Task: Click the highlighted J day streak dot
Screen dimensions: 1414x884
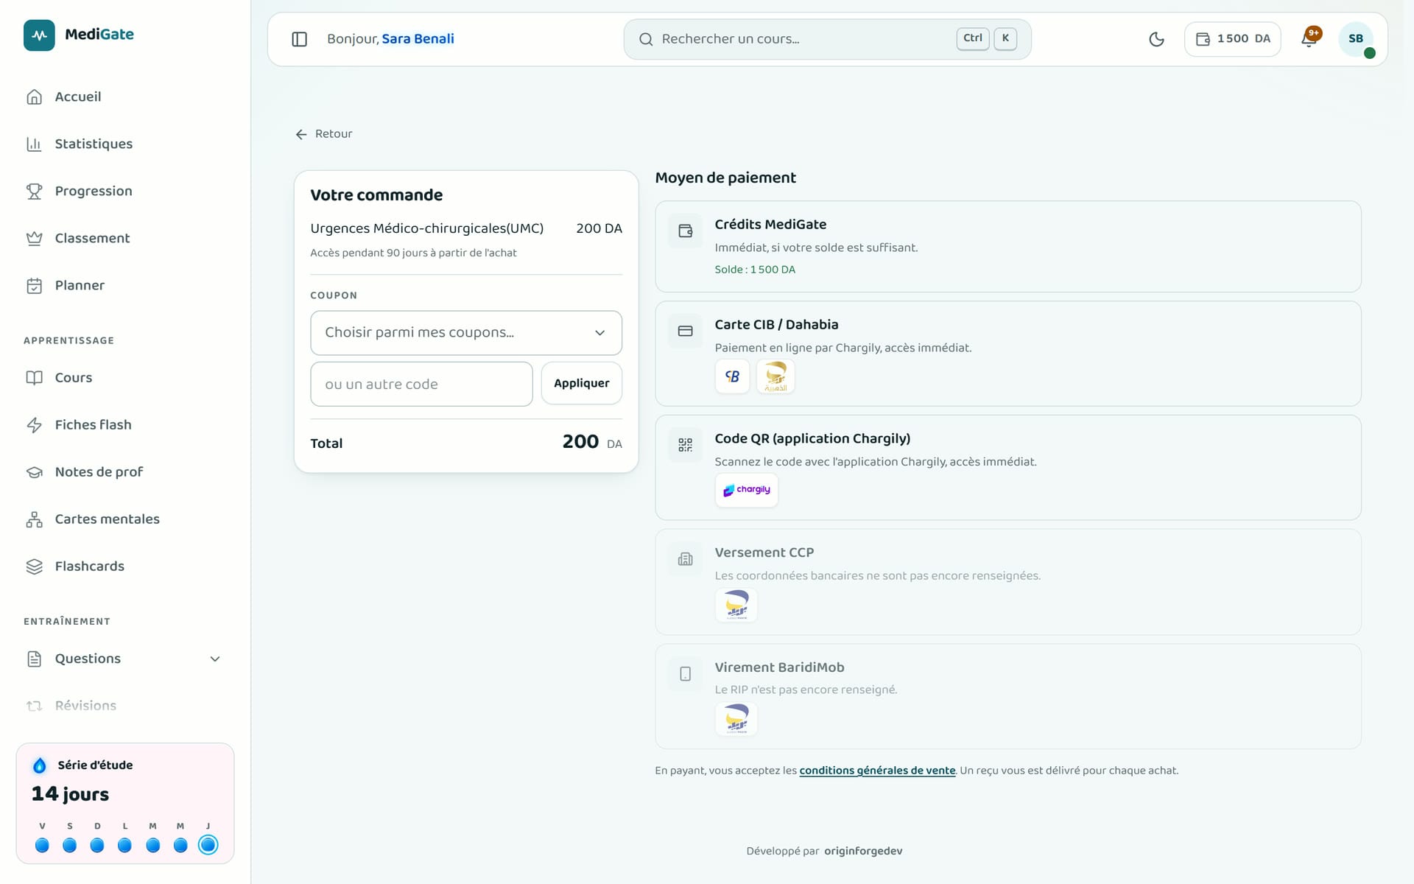Action: coord(208,845)
